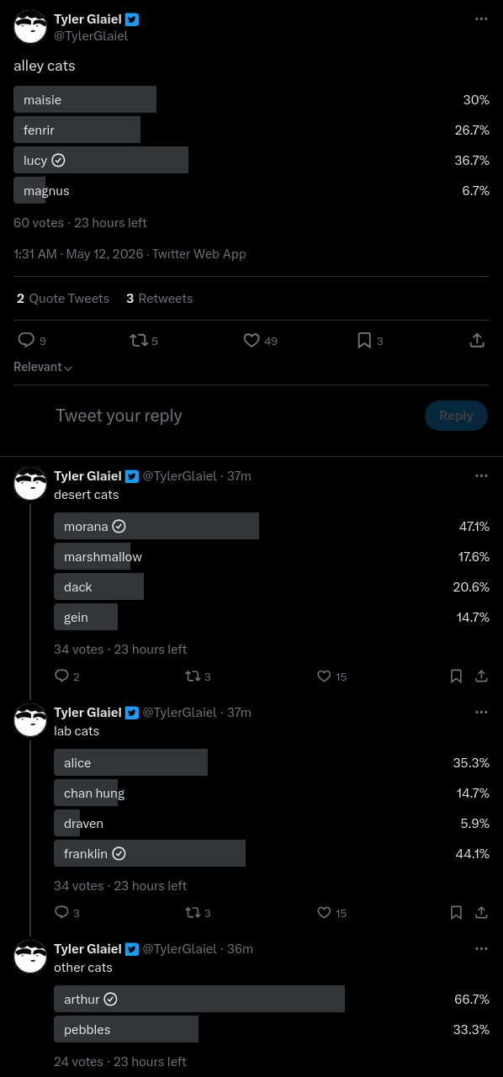Open more options on desert cats tweet
Screen dimensions: 503x1077
point(481,475)
